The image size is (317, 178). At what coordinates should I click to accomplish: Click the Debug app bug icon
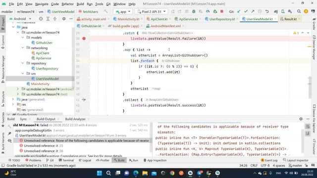[x=194, y=11]
